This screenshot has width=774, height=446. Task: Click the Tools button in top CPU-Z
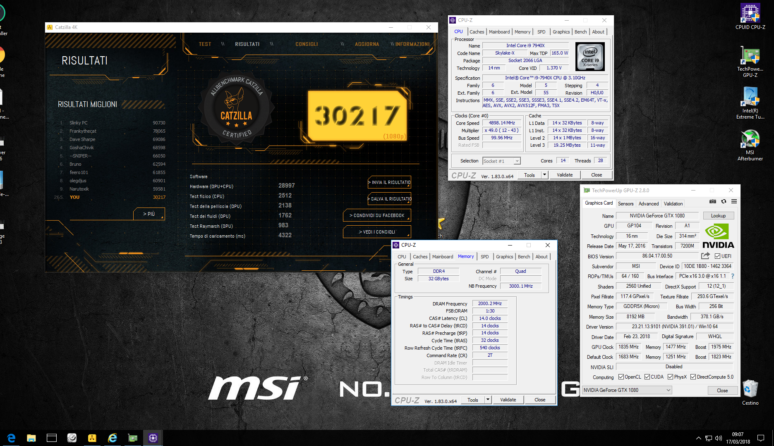point(530,175)
